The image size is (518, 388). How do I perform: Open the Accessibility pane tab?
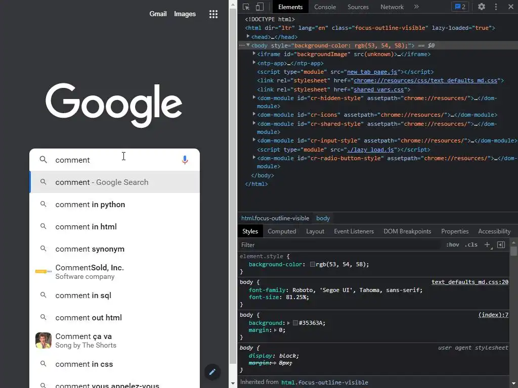[494, 231]
